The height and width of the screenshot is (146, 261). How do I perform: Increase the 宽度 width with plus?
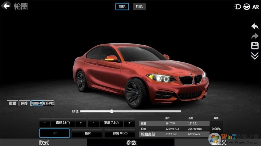[129, 123]
